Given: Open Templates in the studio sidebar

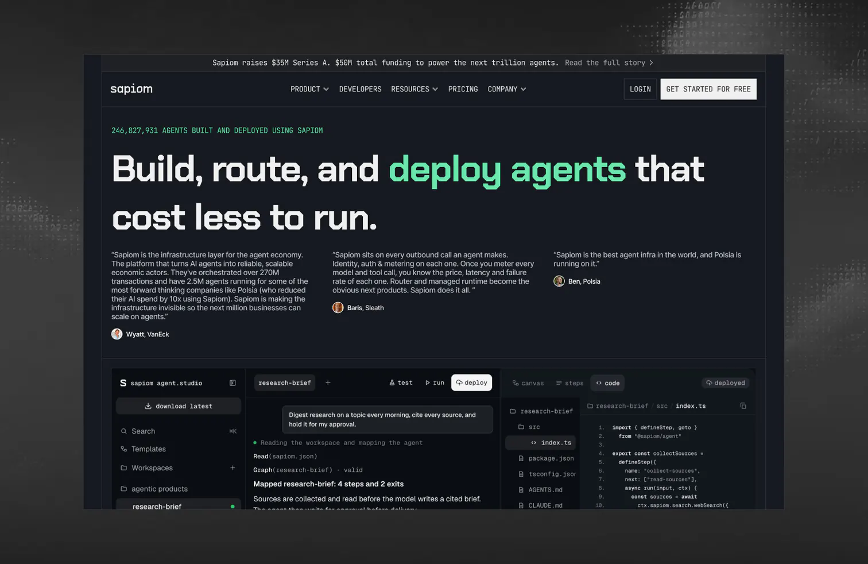Looking at the screenshot, I should point(149,449).
